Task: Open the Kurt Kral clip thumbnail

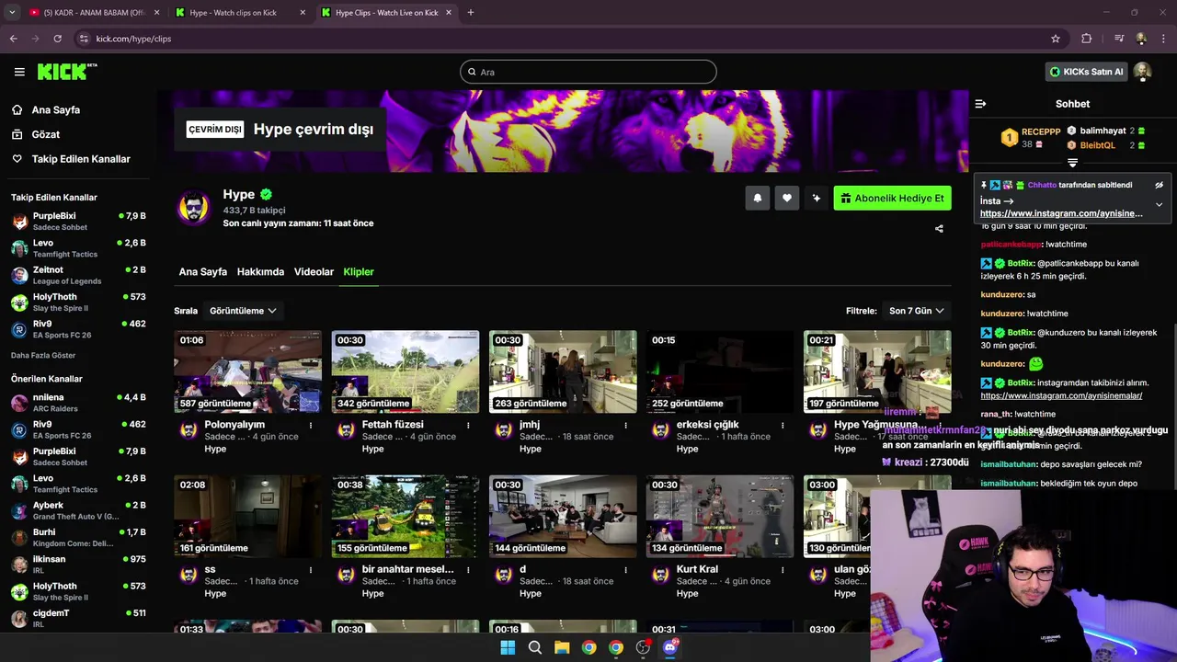Action: (720, 517)
